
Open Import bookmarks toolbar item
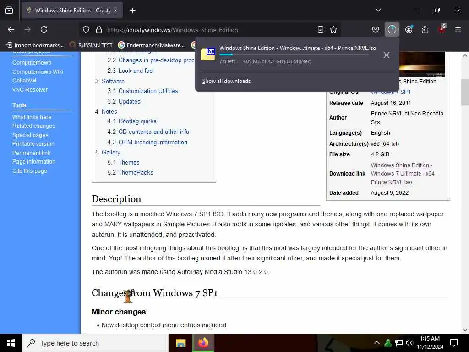(35, 45)
